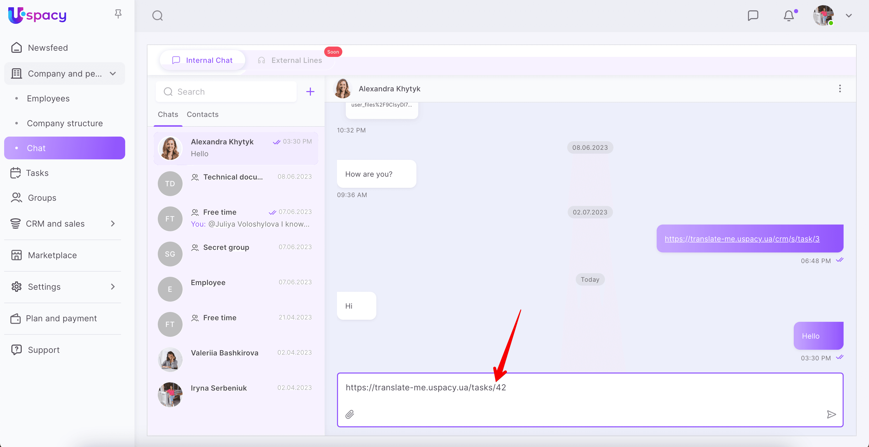Expand the CRM and sales submenu

(x=113, y=223)
